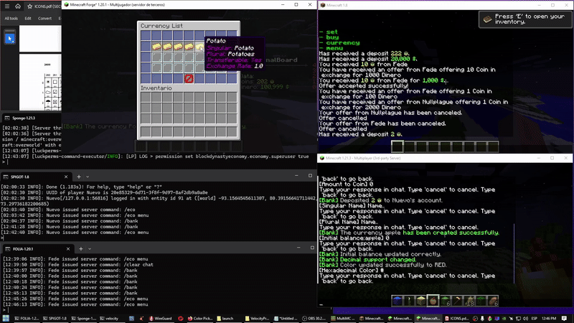Open Convert menu in PDF viewer

pos(44,19)
